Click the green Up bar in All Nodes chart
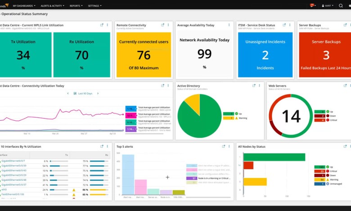 tap(274, 157)
